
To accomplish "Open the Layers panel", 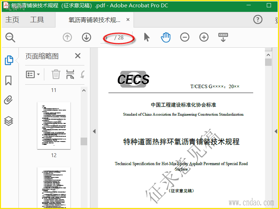I will (8, 121).
